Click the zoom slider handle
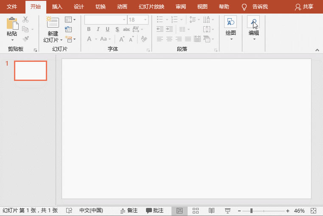 [x=252, y=210]
